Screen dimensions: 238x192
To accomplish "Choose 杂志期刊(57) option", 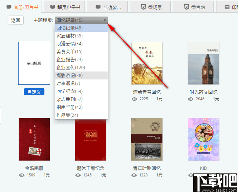I will pos(82,99).
